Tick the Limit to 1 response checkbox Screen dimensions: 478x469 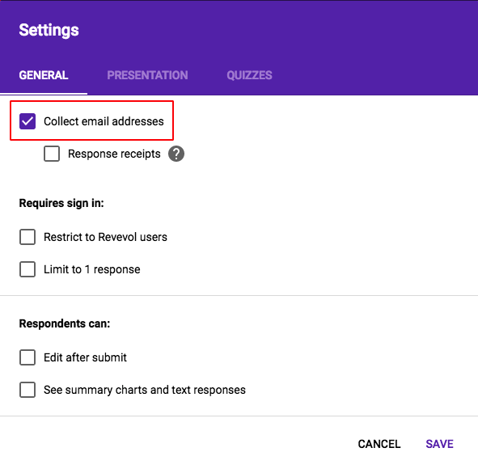coord(27,269)
